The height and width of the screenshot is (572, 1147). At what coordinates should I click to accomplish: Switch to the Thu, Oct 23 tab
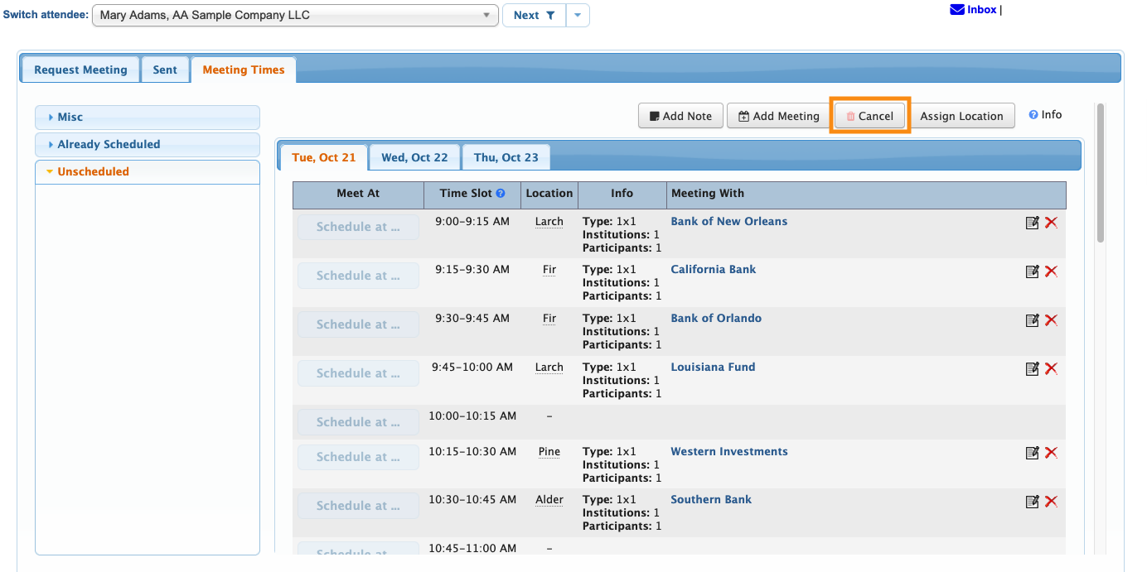[506, 157]
